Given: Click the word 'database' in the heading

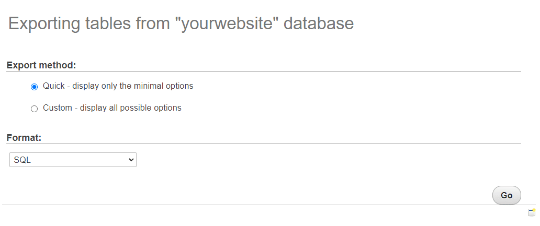Looking at the screenshot, I should click(319, 23).
